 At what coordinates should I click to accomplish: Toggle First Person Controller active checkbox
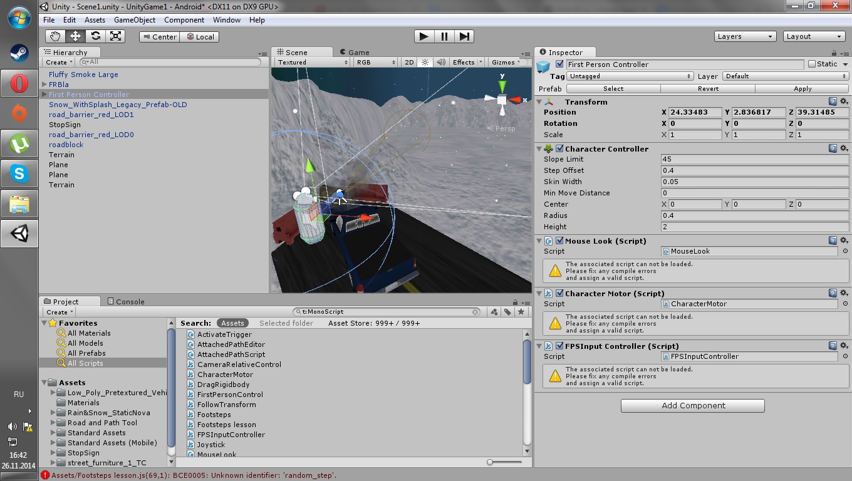[x=559, y=64]
